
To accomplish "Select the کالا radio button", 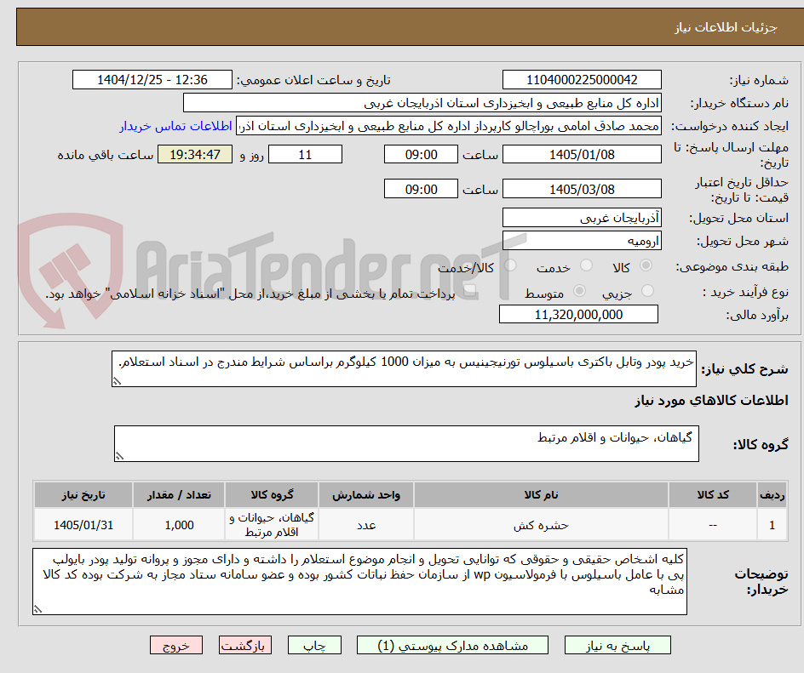I will [646, 265].
